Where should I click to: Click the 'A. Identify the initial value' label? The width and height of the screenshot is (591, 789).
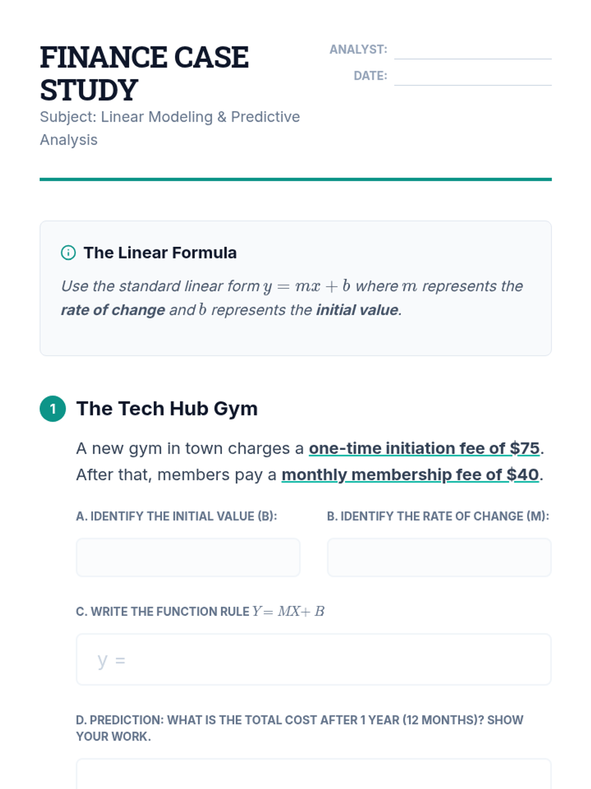pyautogui.click(x=176, y=516)
